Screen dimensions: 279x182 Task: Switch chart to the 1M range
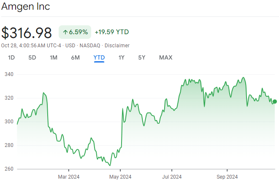[x=54, y=58]
